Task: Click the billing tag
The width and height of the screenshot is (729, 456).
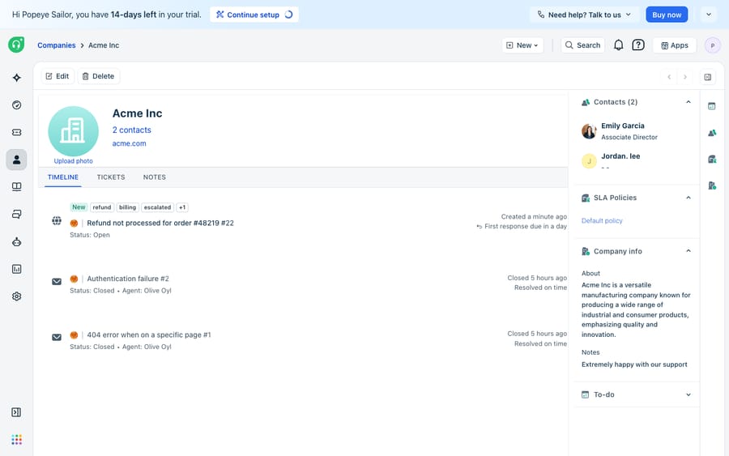Action: [x=127, y=207]
